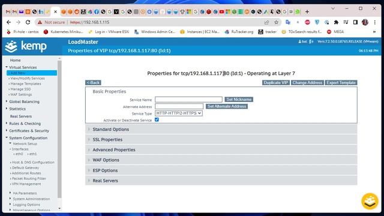Open Real Servers in sidebar menu
The image size is (384, 216).
point(21,116)
